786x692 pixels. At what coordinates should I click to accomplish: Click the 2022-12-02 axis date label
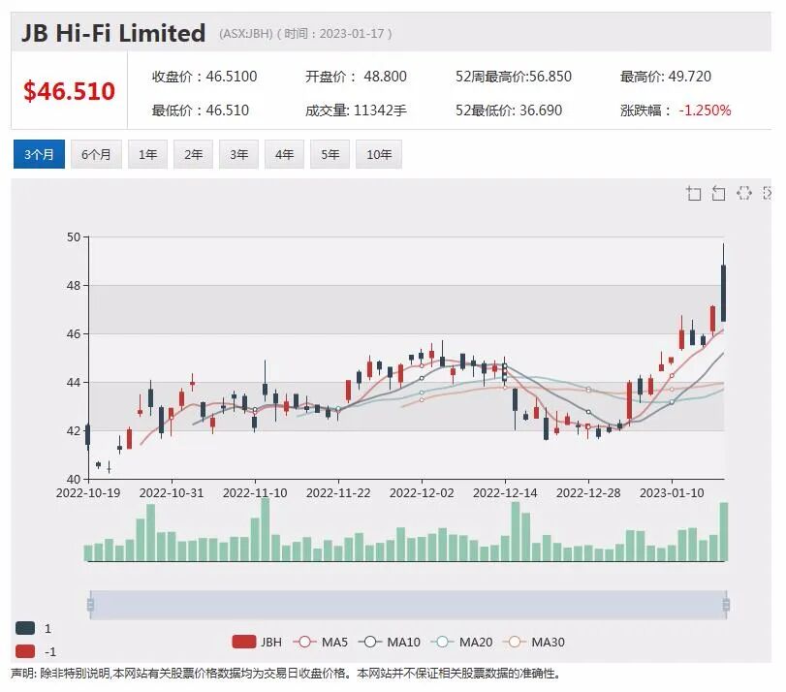pos(422,493)
